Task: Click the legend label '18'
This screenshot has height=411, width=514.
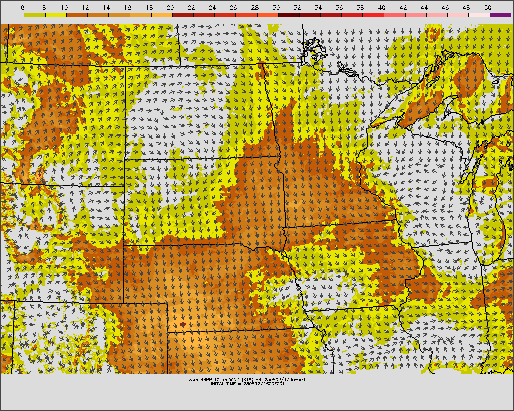Action: point(149,7)
